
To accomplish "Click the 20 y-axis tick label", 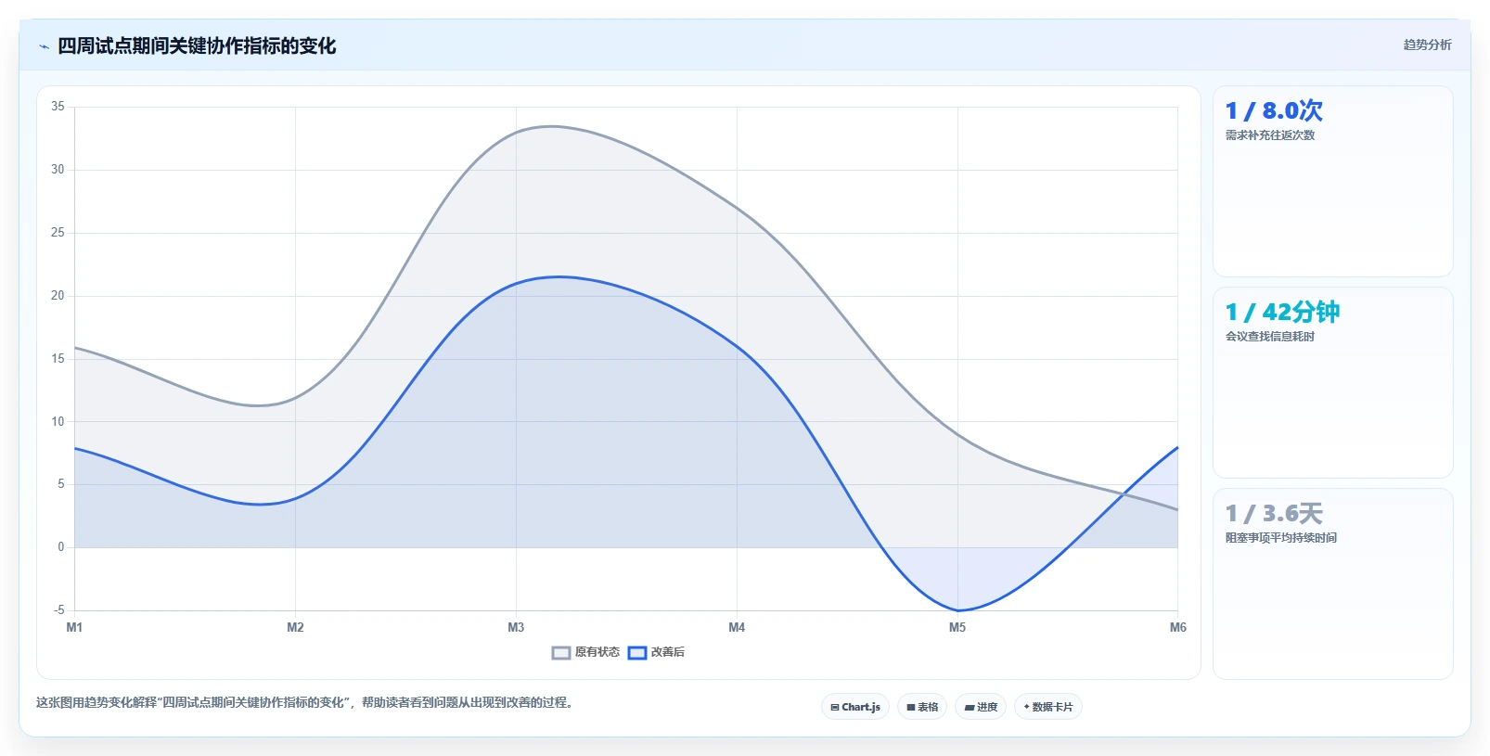I will pos(58,295).
